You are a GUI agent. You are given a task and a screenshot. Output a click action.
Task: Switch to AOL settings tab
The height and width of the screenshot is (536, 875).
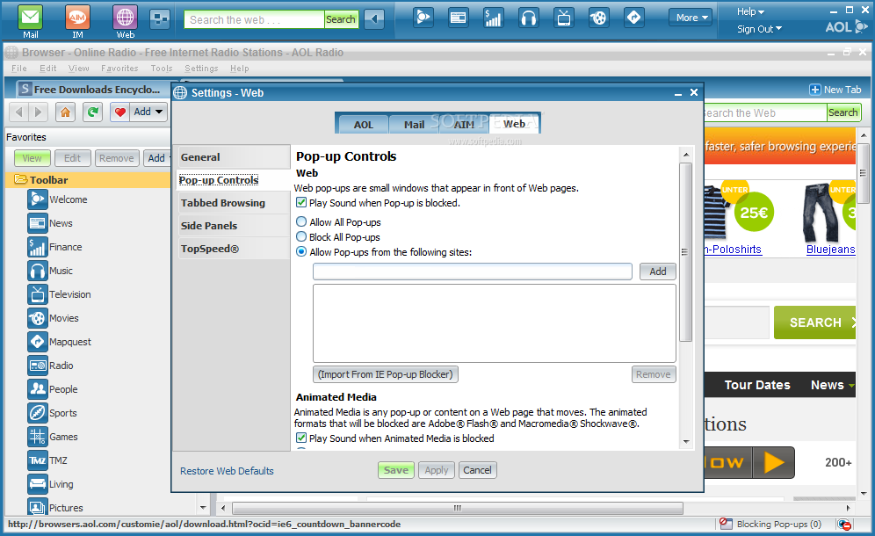364,125
